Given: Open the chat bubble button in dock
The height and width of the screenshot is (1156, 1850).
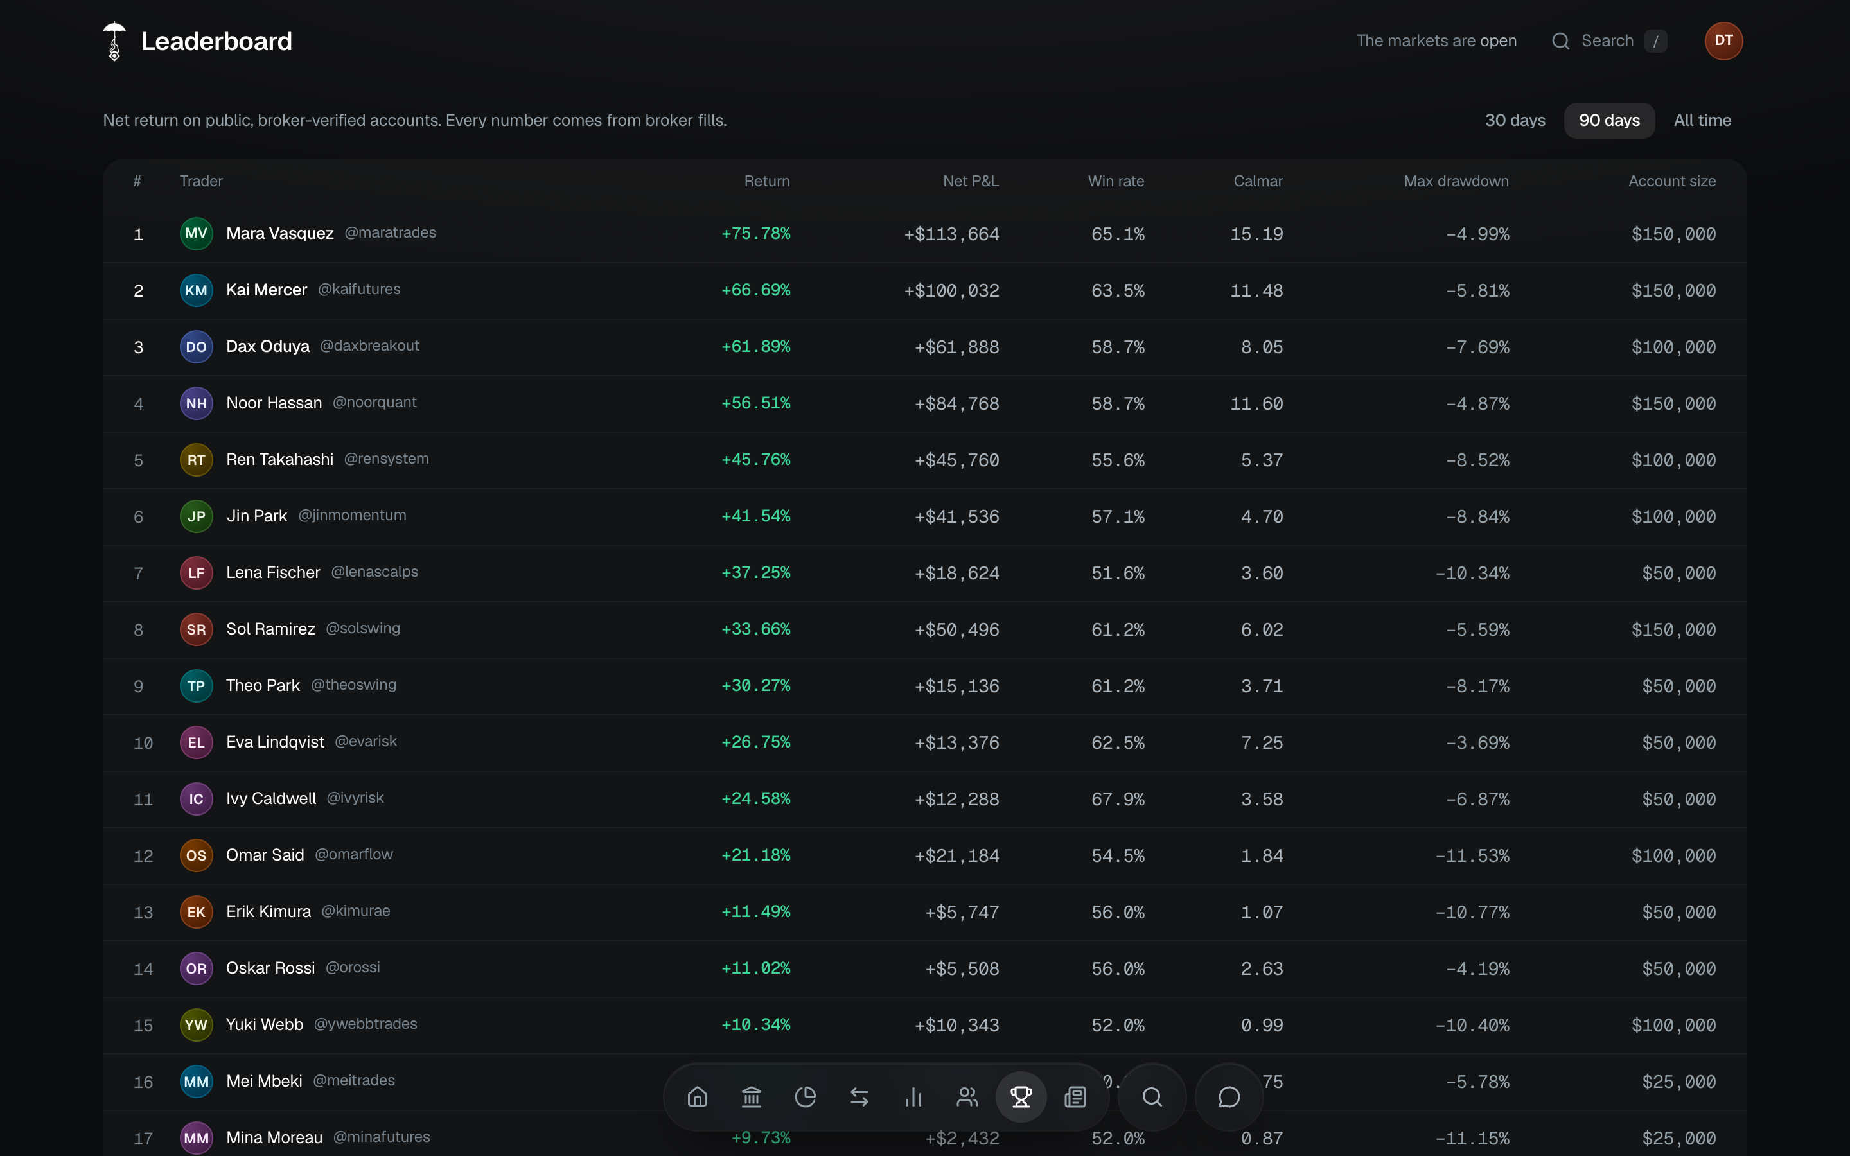Looking at the screenshot, I should (x=1228, y=1097).
